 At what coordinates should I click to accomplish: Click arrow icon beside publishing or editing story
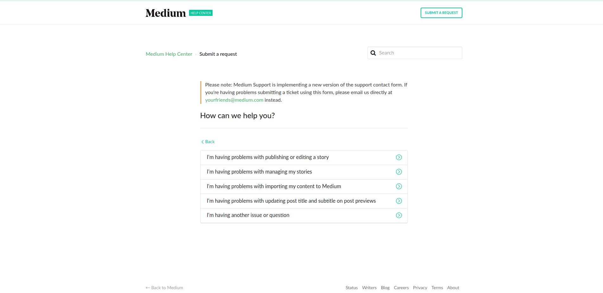tap(399, 157)
